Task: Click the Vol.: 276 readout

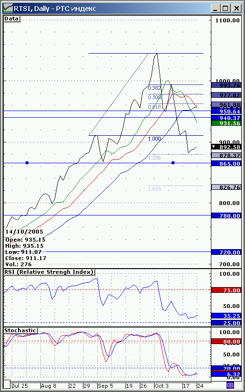Action: [18, 264]
